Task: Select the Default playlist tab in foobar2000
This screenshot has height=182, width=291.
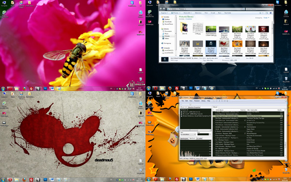Action: 215,107
